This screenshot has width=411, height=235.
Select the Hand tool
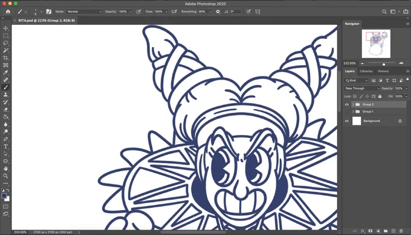[x=5, y=169]
